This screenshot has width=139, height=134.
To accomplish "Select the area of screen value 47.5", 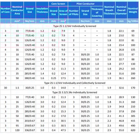I will tap(63, 130).
